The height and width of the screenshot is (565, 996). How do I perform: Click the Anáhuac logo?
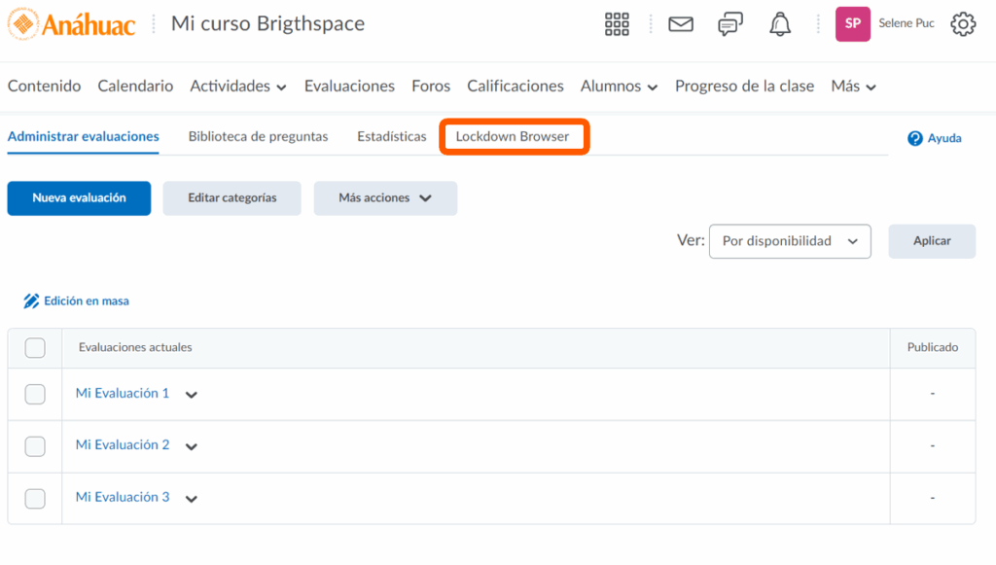pos(72,24)
